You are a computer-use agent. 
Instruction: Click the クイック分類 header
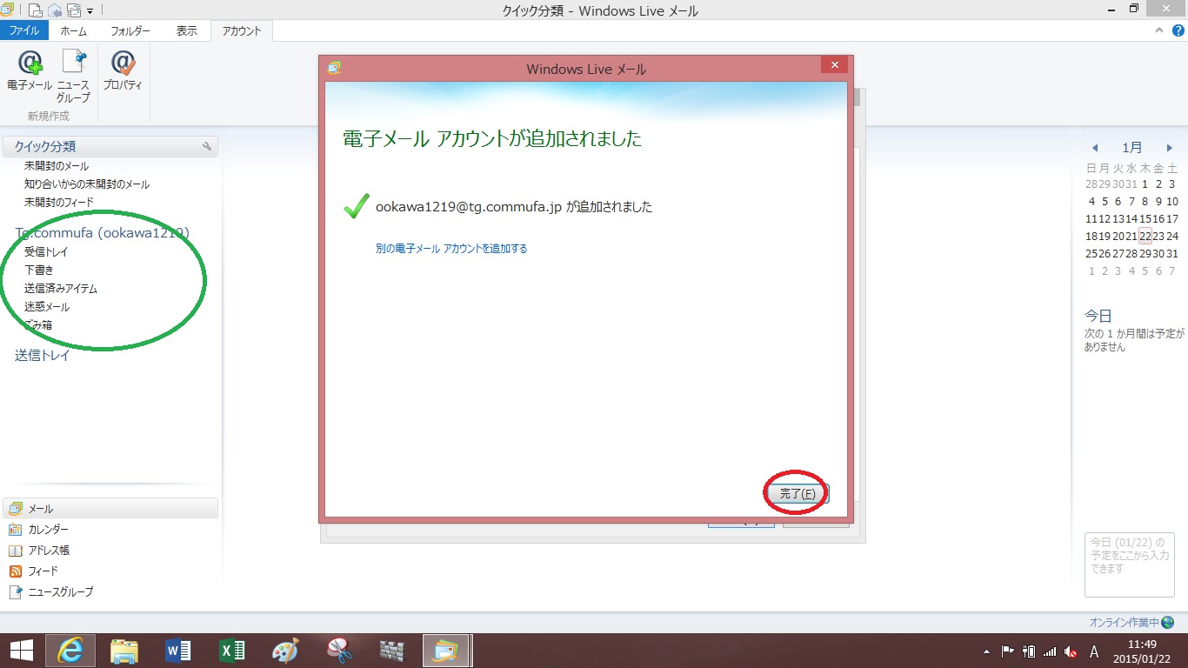click(110, 146)
